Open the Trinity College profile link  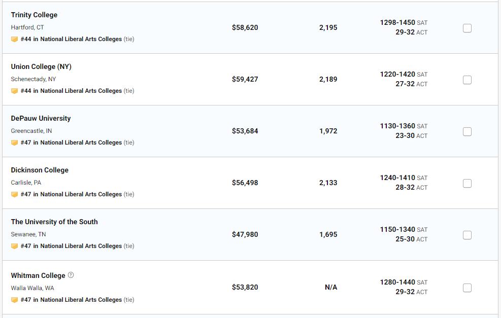pos(34,15)
